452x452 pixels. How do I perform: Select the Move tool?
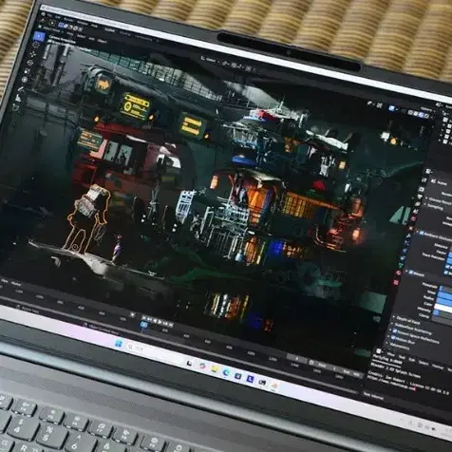[32, 54]
